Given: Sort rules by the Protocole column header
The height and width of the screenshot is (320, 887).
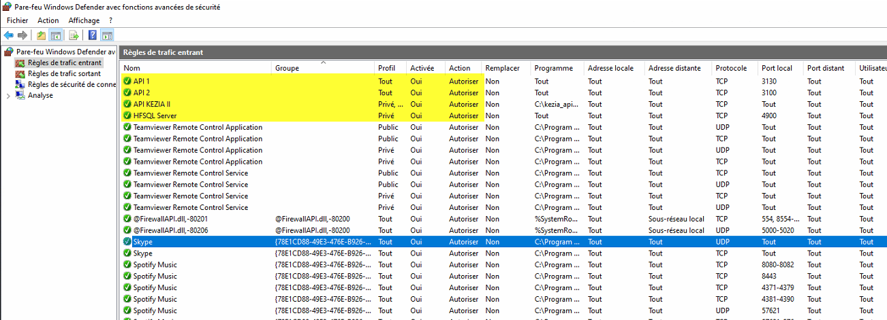Looking at the screenshot, I should point(731,68).
